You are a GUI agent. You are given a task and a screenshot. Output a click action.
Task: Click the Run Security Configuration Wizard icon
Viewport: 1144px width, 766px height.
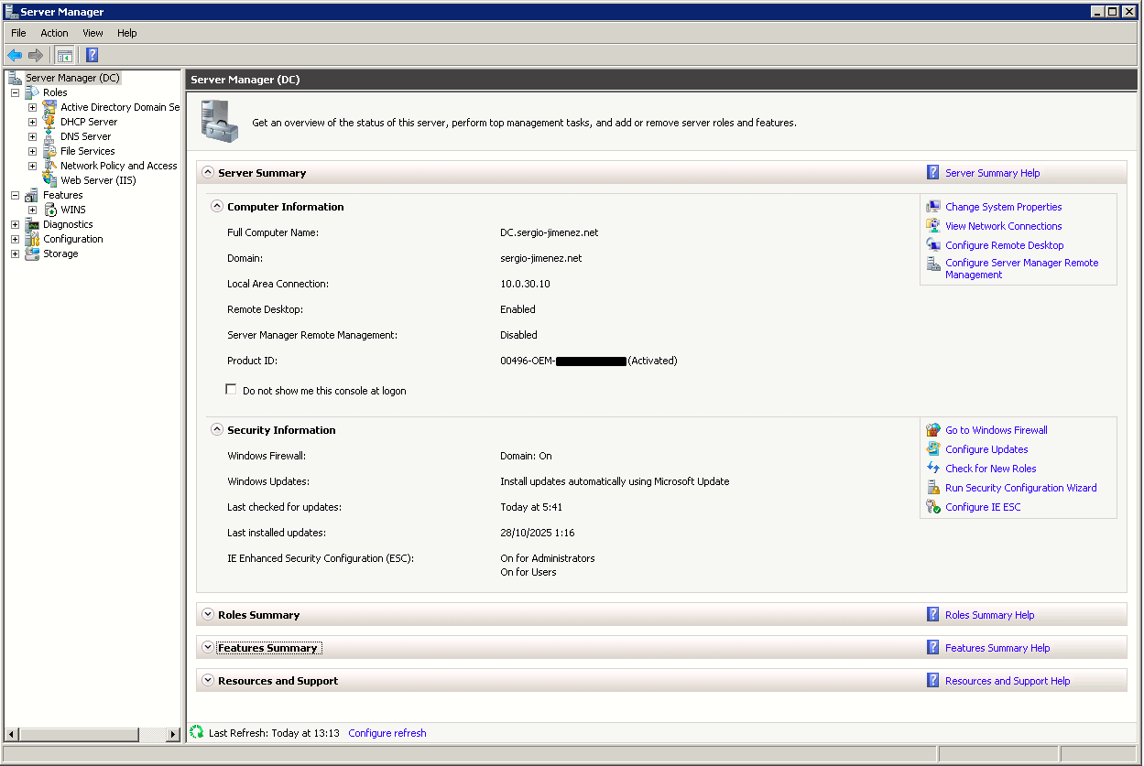click(x=933, y=488)
